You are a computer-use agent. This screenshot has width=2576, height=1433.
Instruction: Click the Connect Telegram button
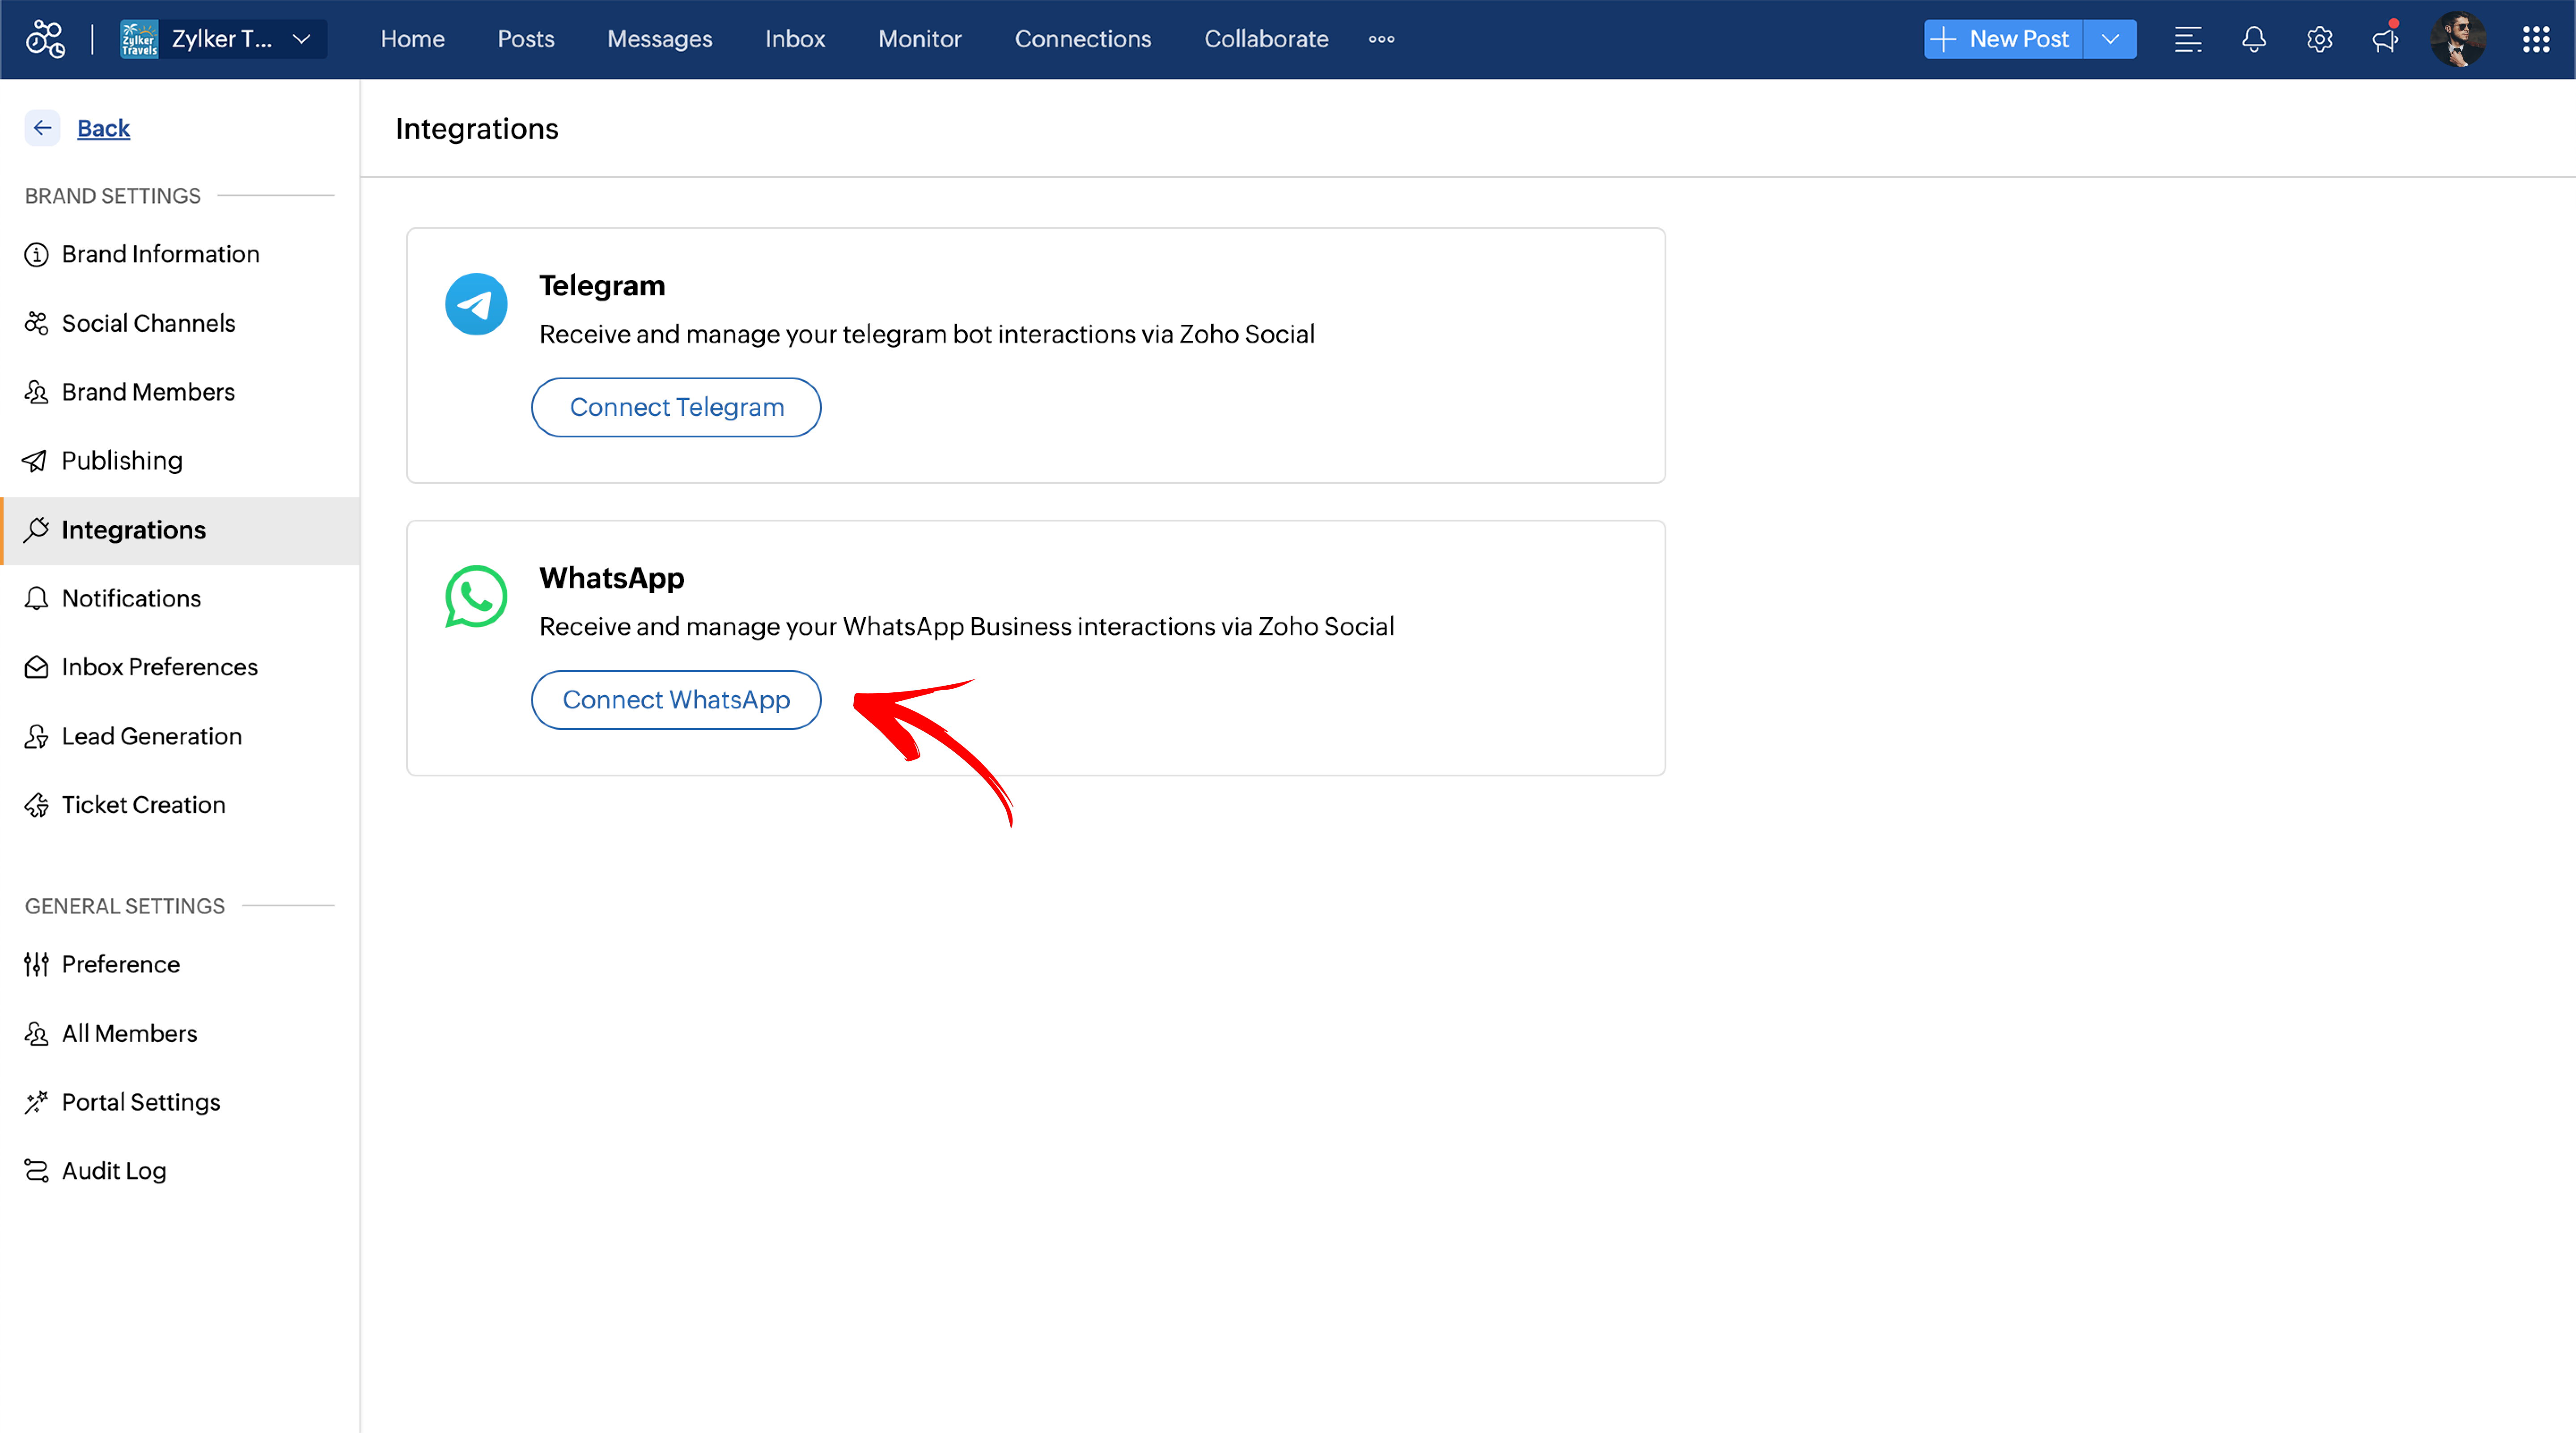pos(676,407)
